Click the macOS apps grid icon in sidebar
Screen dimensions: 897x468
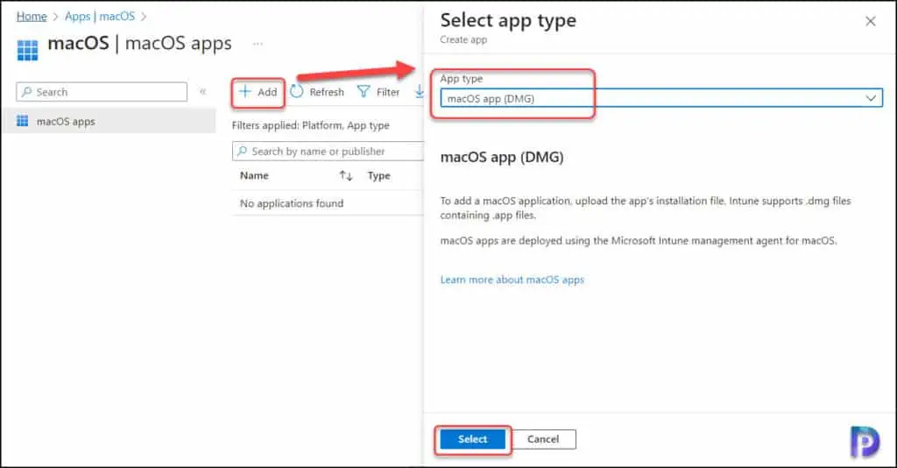click(22, 121)
